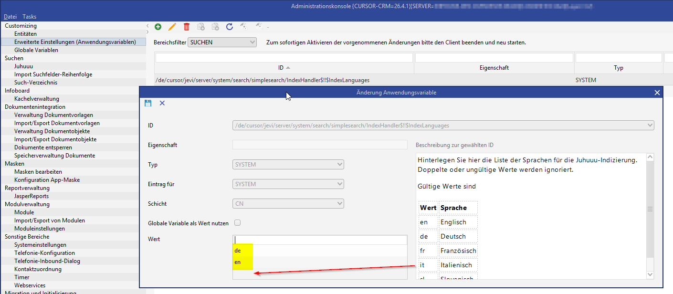Screen dimensions: 673x294
Task: Collapse sidebar with left chevron arrow
Action: coord(148,25)
